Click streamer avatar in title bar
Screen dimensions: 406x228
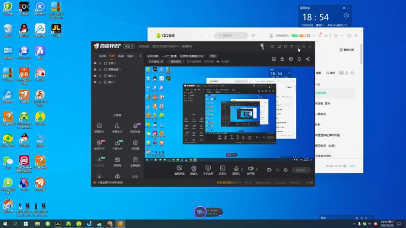point(262,47)
